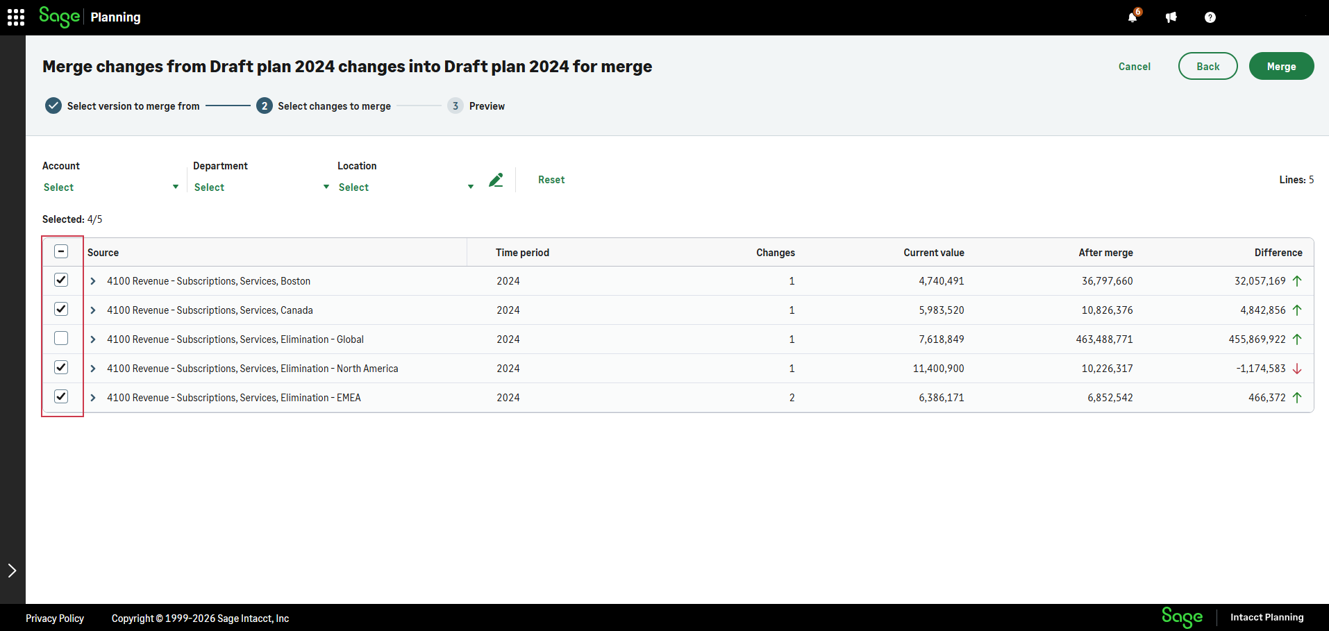
Task: Click the After merge column header
Action: (1105, 253)
